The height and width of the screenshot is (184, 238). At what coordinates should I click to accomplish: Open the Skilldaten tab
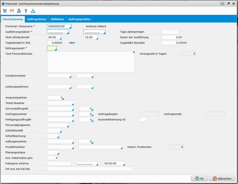pos(57,19)
